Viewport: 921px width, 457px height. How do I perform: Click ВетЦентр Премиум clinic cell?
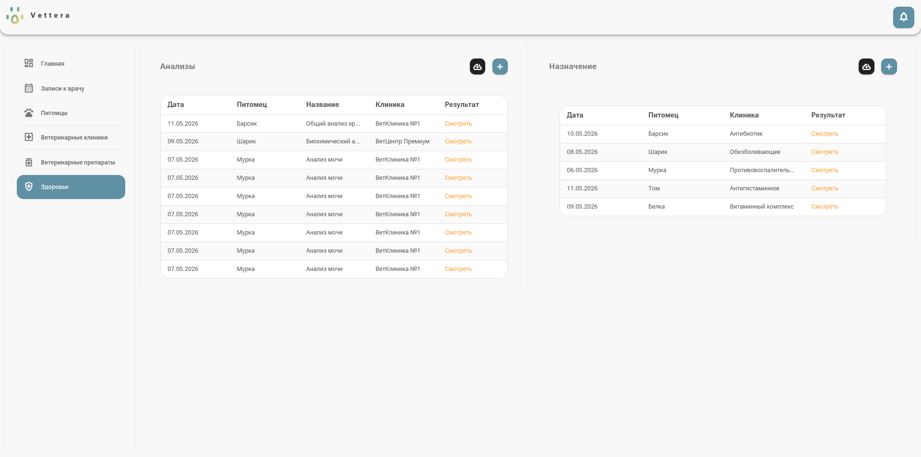pyautogui.click(x=402, y=141)
